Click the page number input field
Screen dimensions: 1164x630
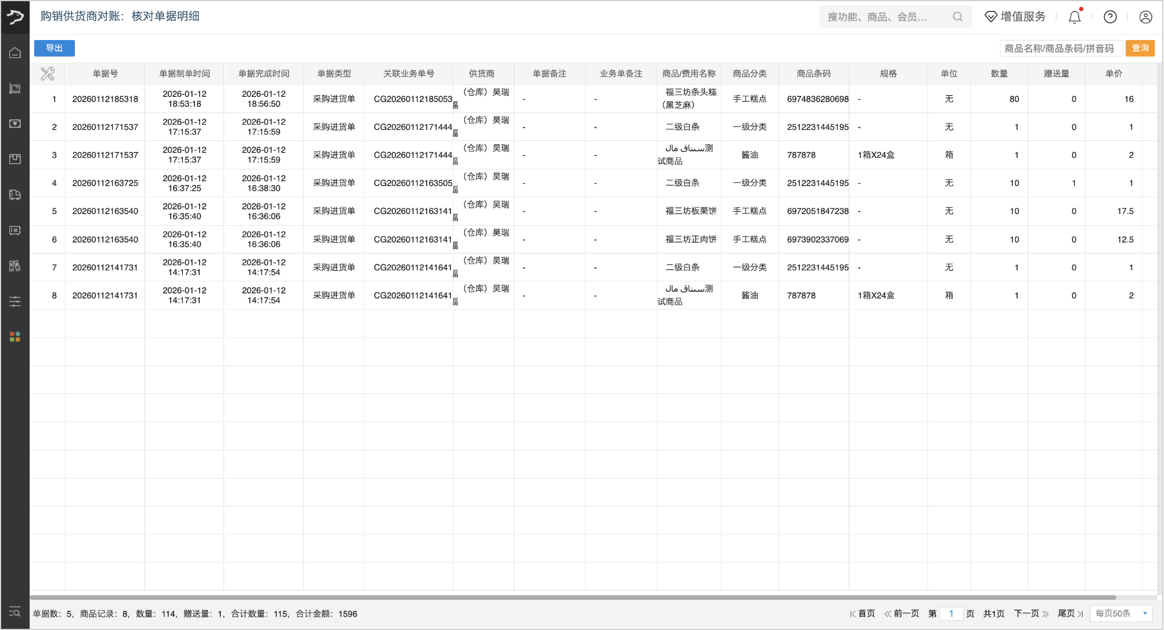point(951,613)
